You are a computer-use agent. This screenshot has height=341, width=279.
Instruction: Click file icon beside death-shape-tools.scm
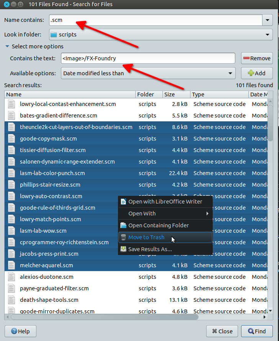click(11, 300)
